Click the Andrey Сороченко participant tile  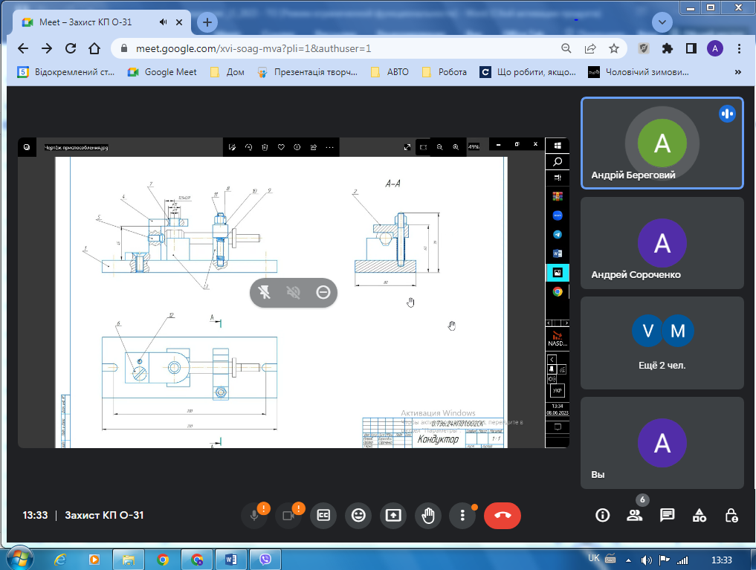tap(662, 243)
